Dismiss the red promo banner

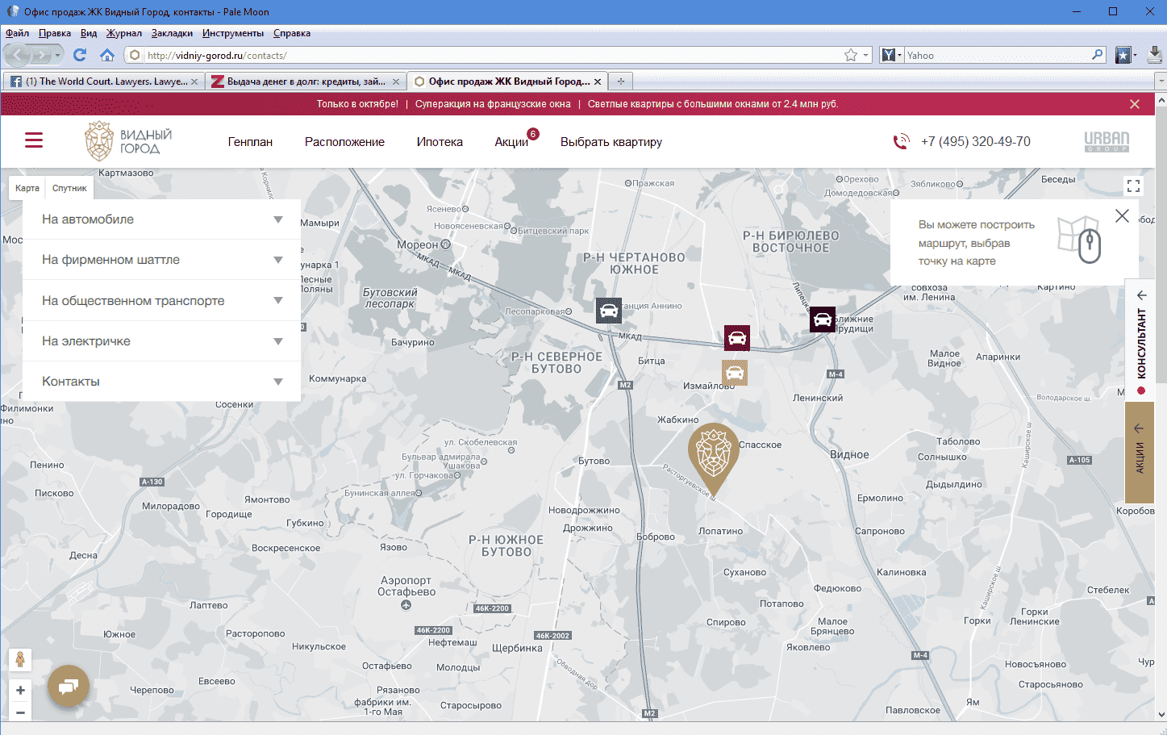point(1135,104)
